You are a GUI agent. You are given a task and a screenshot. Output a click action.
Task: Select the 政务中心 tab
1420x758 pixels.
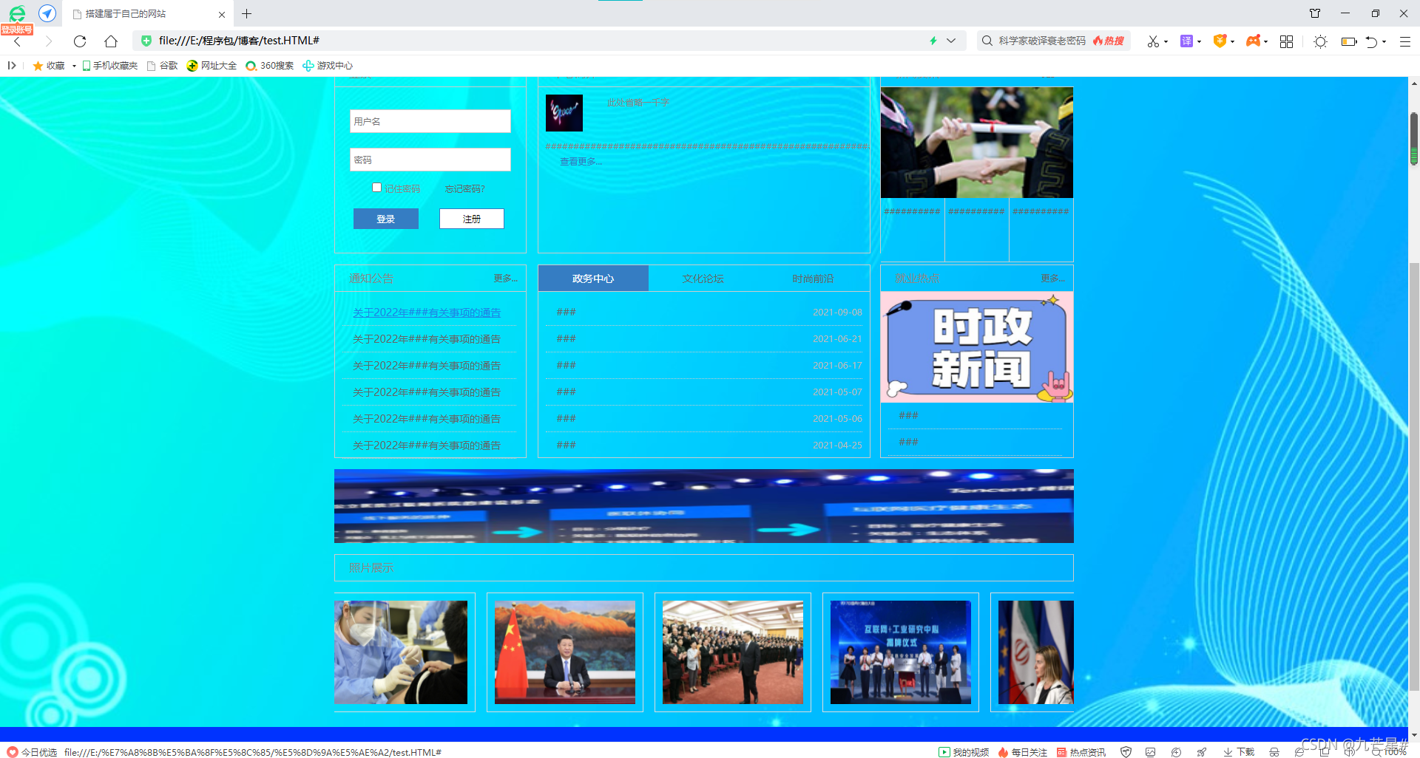[x=593, y=279]
